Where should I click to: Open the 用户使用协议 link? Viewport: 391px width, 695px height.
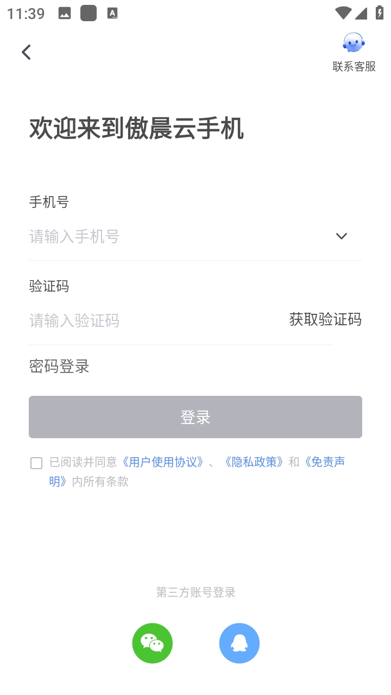[163, 462]
